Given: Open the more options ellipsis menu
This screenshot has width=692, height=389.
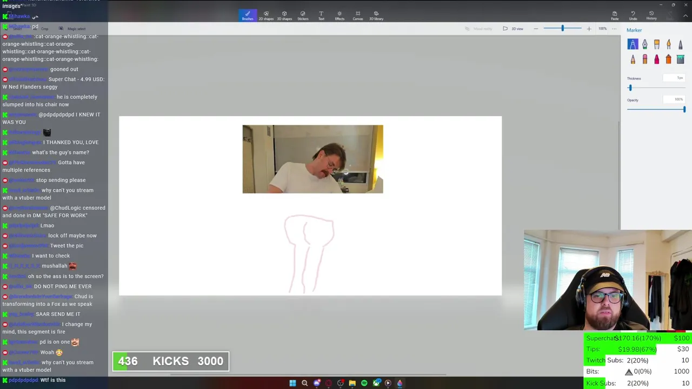Looking at the screenshot, I should 615,29.
